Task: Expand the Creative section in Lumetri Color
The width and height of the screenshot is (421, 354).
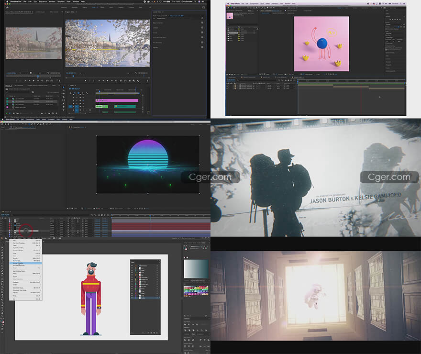Action: point(155,28)
